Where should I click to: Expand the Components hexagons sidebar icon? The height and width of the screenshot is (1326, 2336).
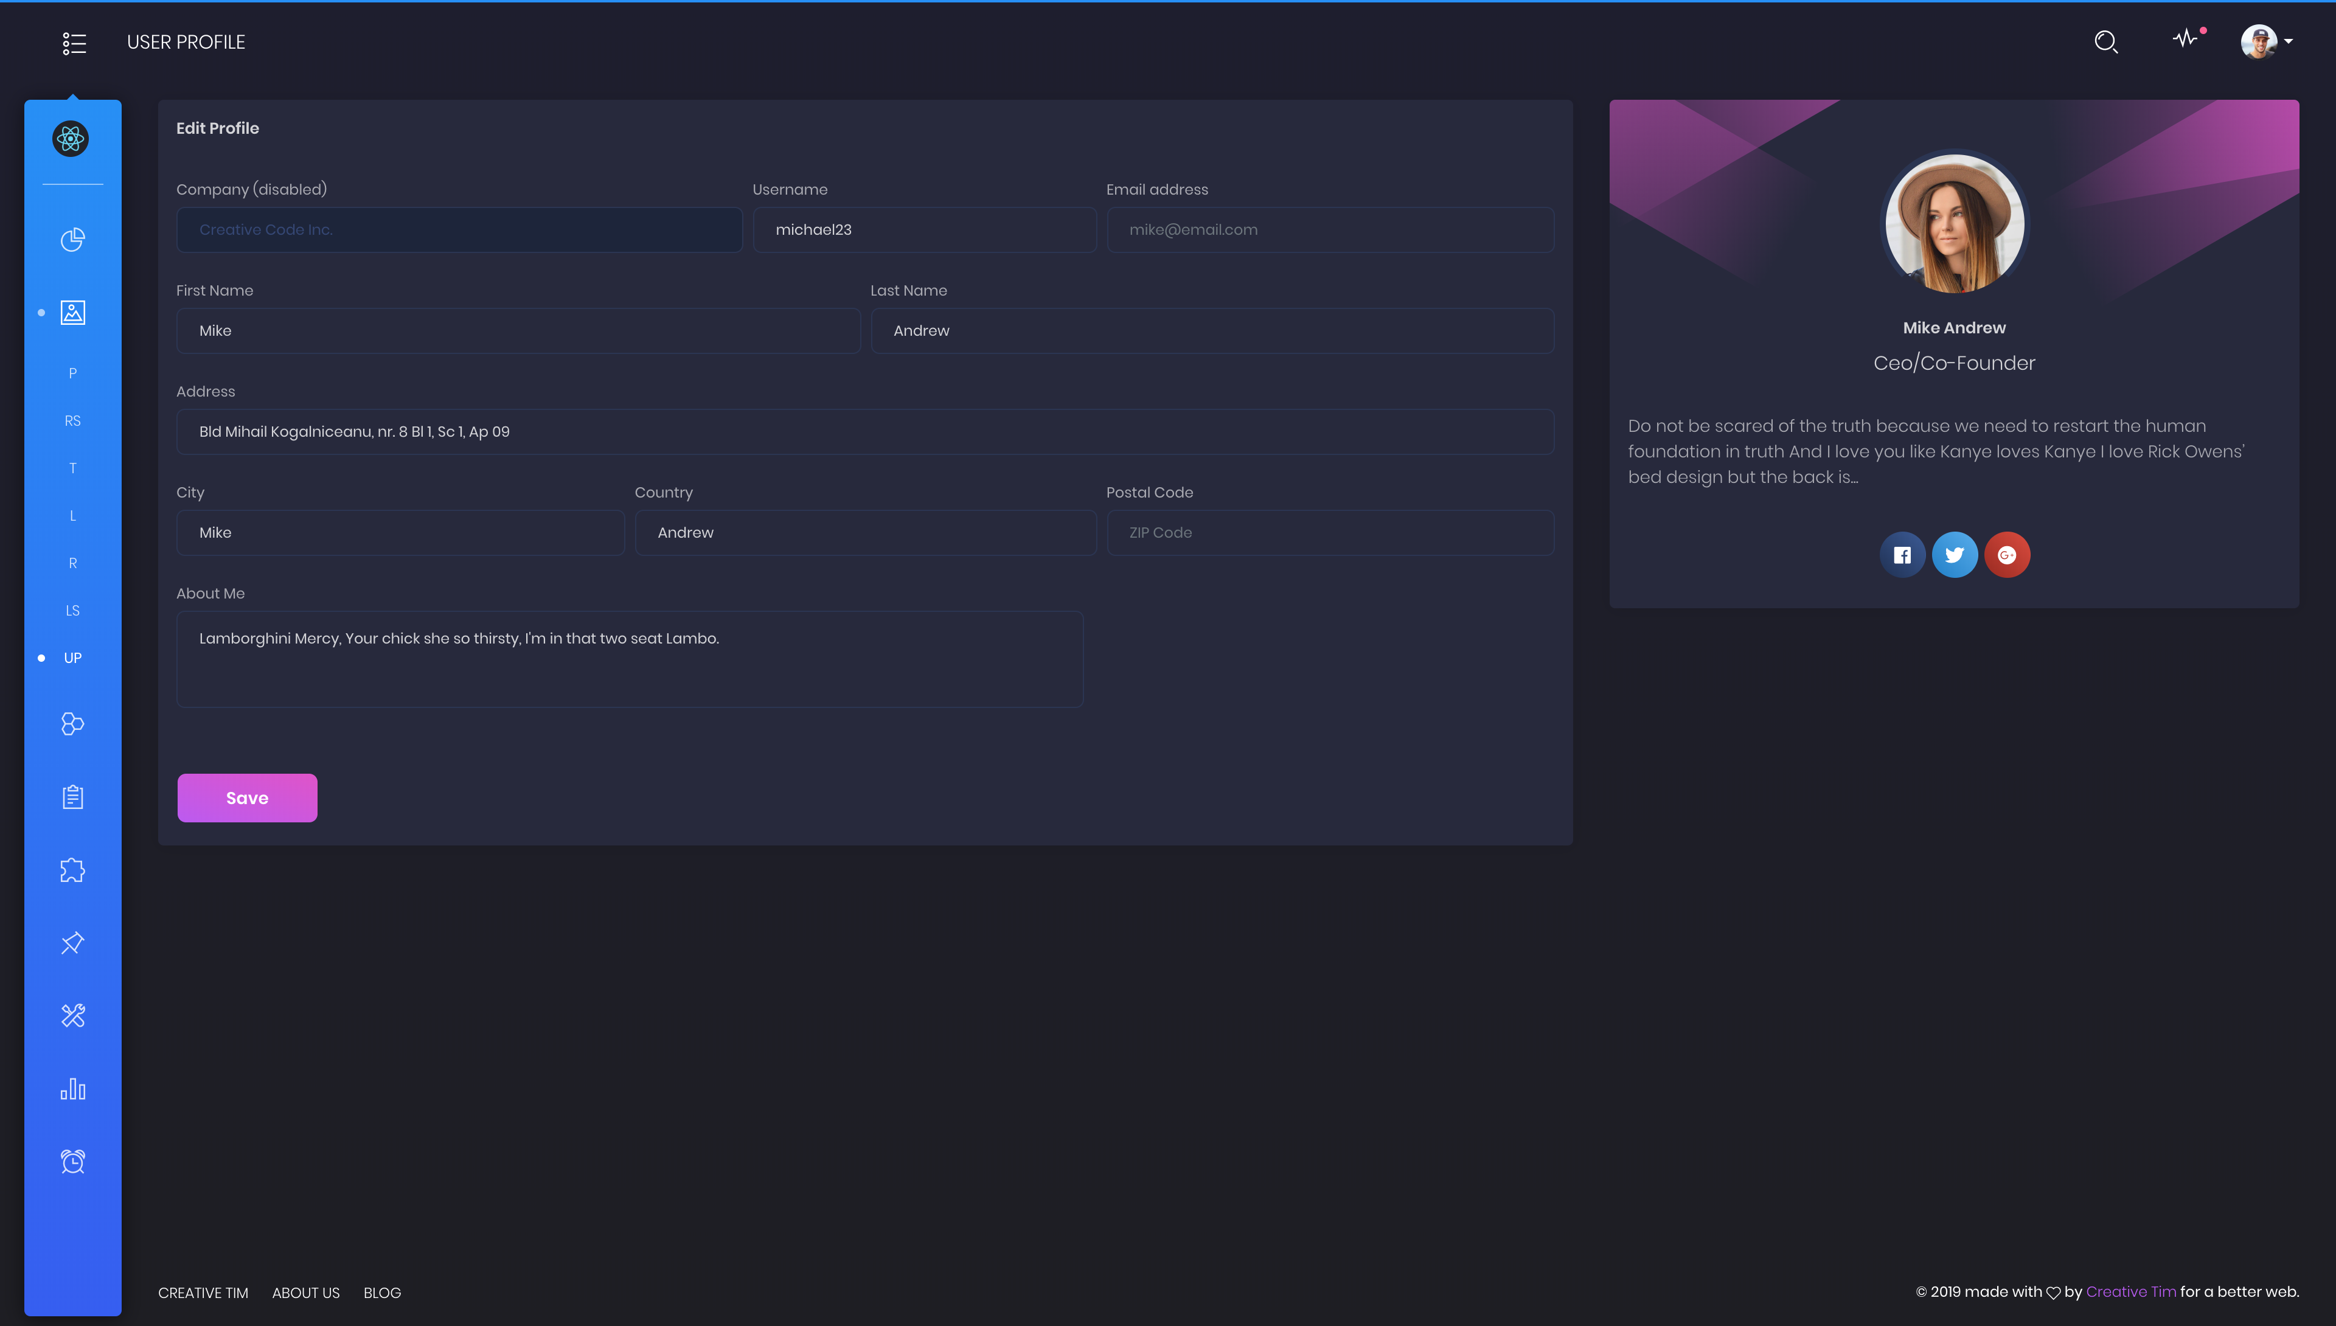tap(73, 724)
